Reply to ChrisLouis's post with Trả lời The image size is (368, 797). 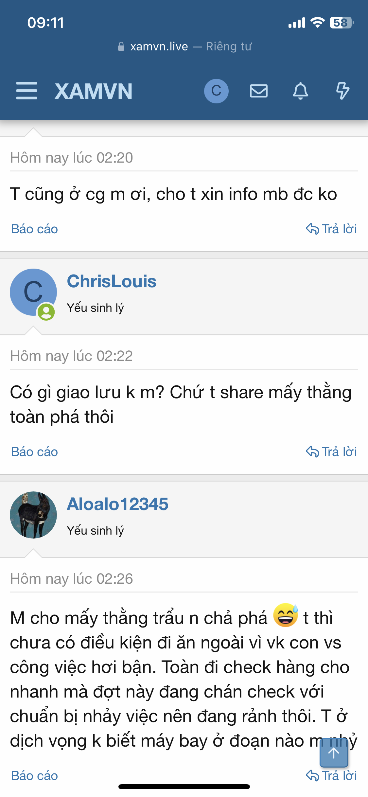click(x=331, y=452)
